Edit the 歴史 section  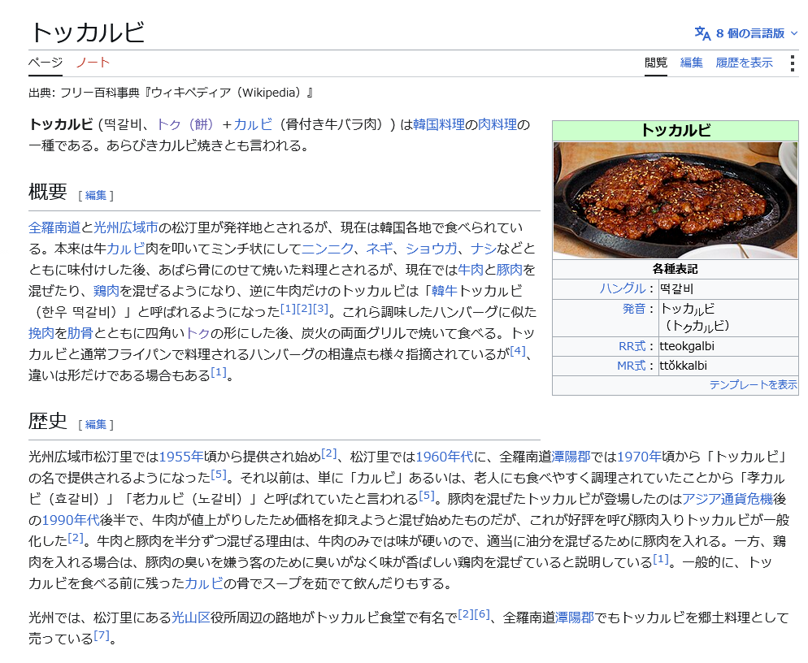click(96, 424)
